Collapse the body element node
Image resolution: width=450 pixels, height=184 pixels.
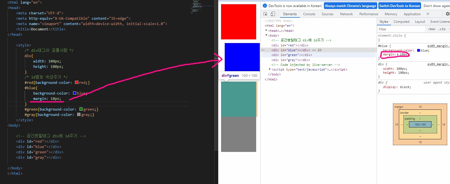[267, 35]
